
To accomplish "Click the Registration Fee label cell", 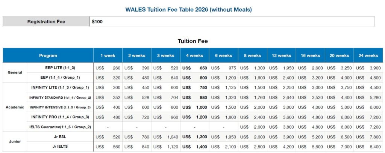I will [x=46, y=22].
